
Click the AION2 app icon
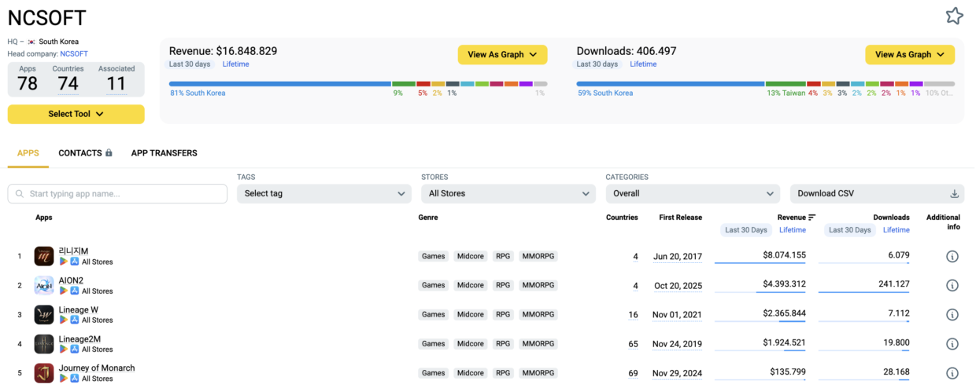point(44,286)
